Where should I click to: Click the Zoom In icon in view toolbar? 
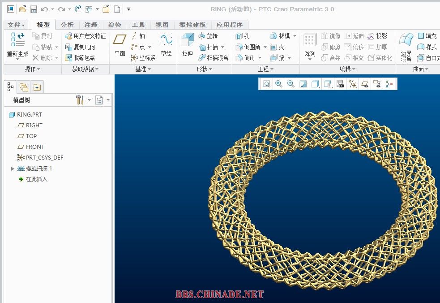click(x=279, y=84)
